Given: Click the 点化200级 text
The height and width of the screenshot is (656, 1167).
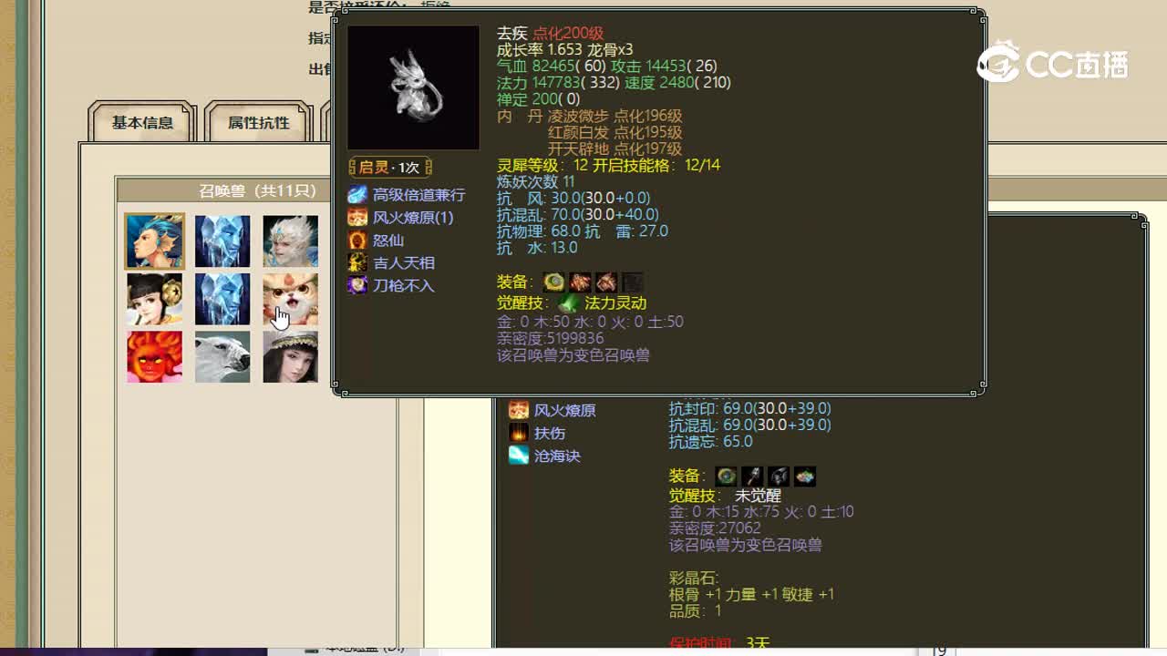Looking at the screenshot, I should tap(568, 34).
